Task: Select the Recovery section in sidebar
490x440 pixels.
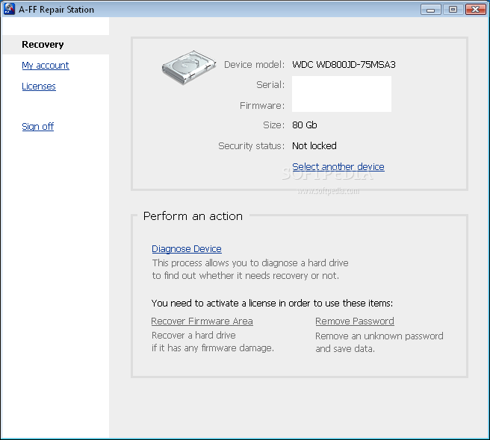Action: [43, 45]
